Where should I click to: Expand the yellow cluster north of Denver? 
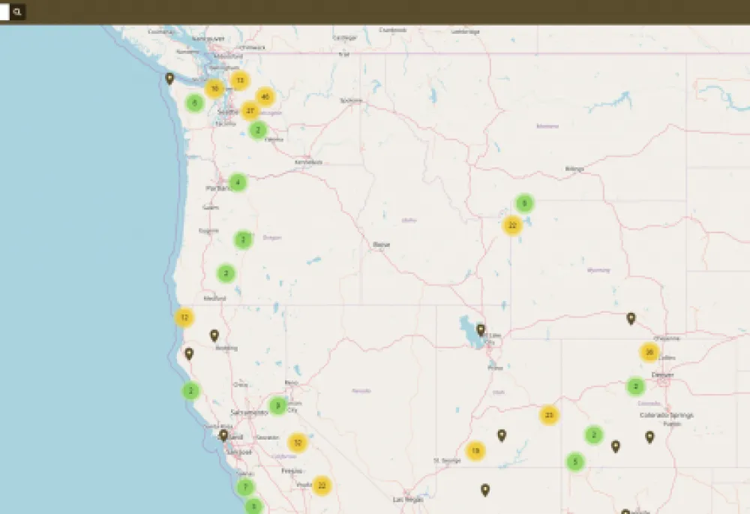649,352
